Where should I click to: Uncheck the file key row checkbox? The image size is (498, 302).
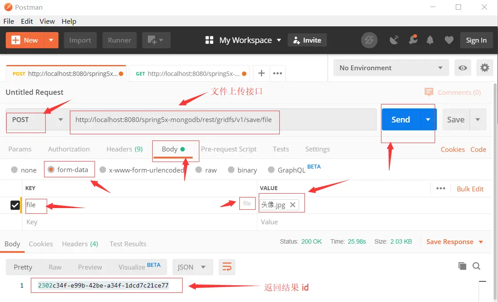coord(15,205)
